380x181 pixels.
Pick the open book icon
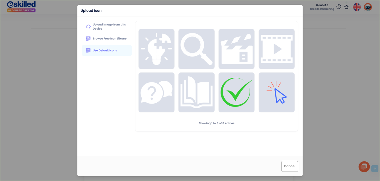[x=196, y=92]
